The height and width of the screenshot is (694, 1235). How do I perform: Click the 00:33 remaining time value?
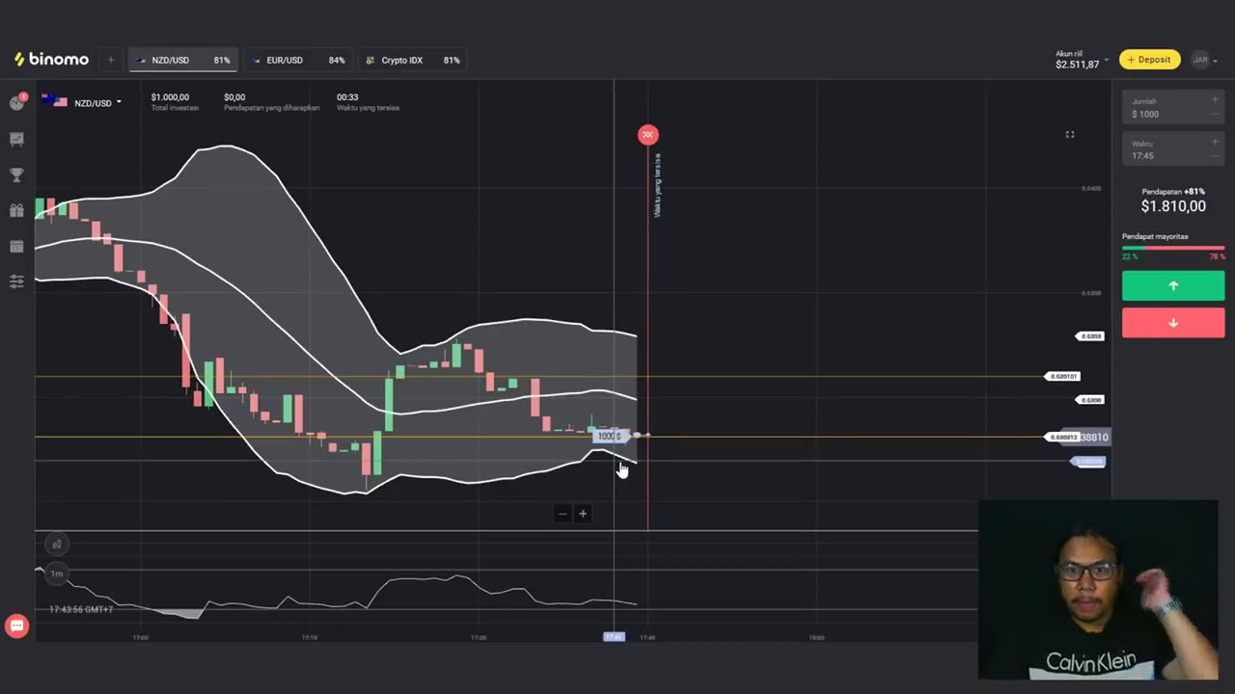[x=347, y=97]
